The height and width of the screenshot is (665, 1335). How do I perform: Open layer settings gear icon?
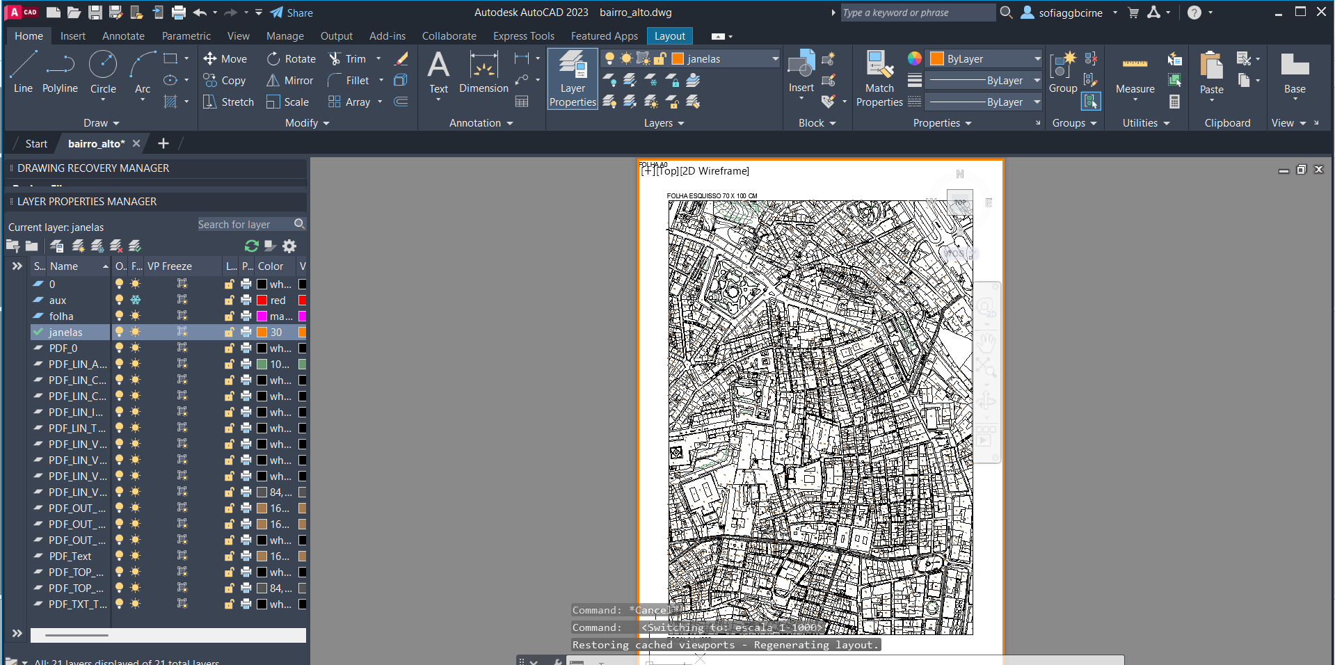[289, 246]
